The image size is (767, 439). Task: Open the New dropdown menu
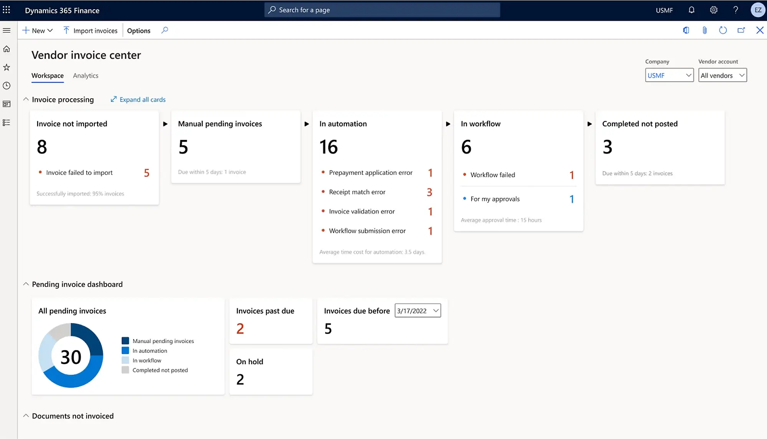tap(37, 31)
